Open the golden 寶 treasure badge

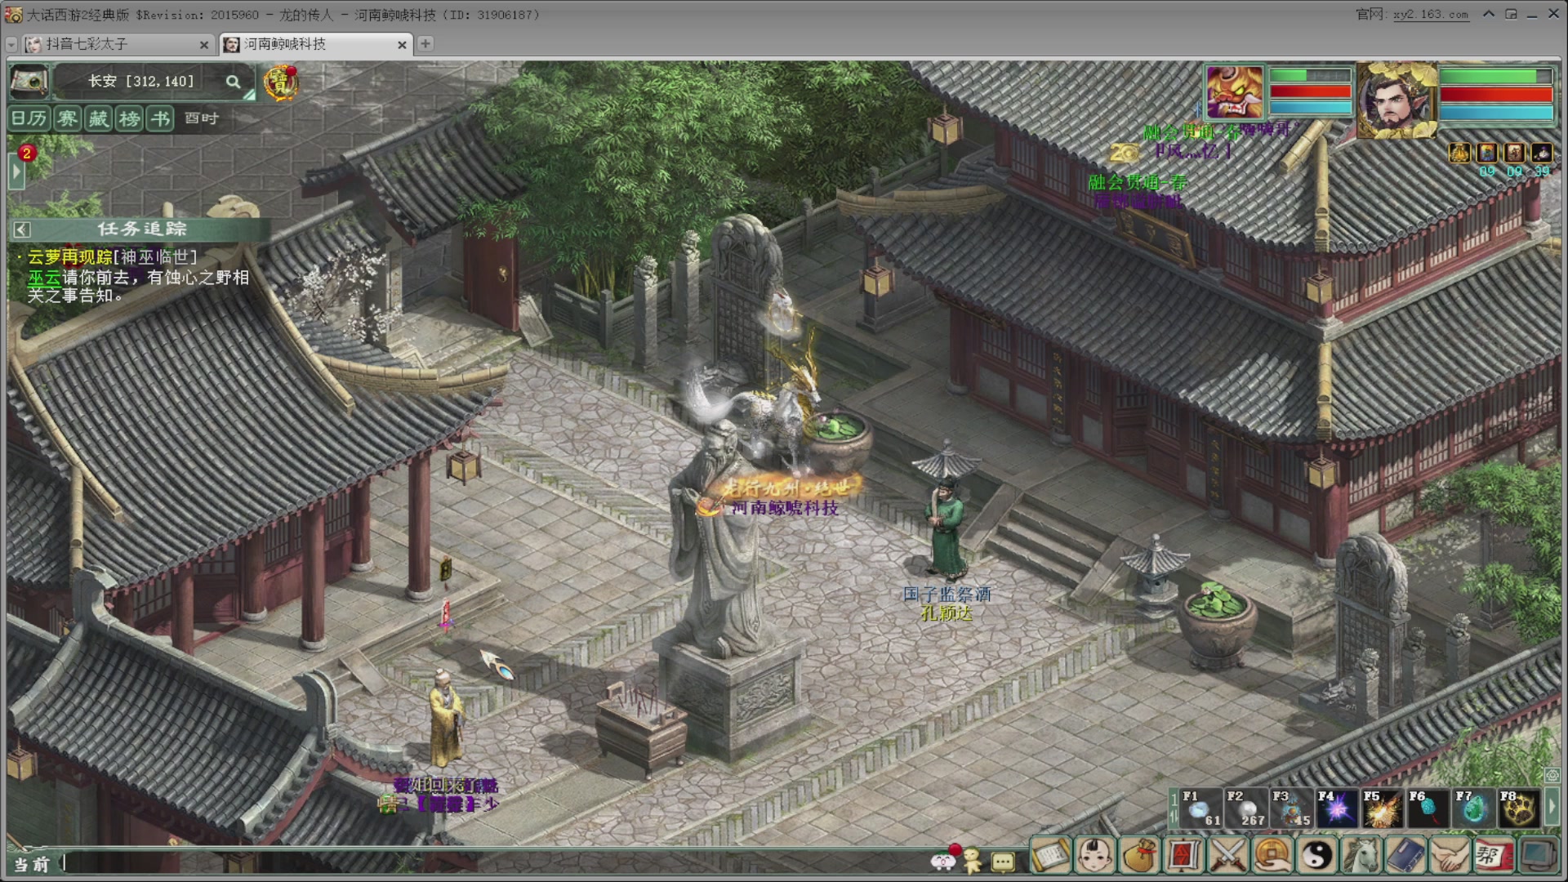coord(280,82)
